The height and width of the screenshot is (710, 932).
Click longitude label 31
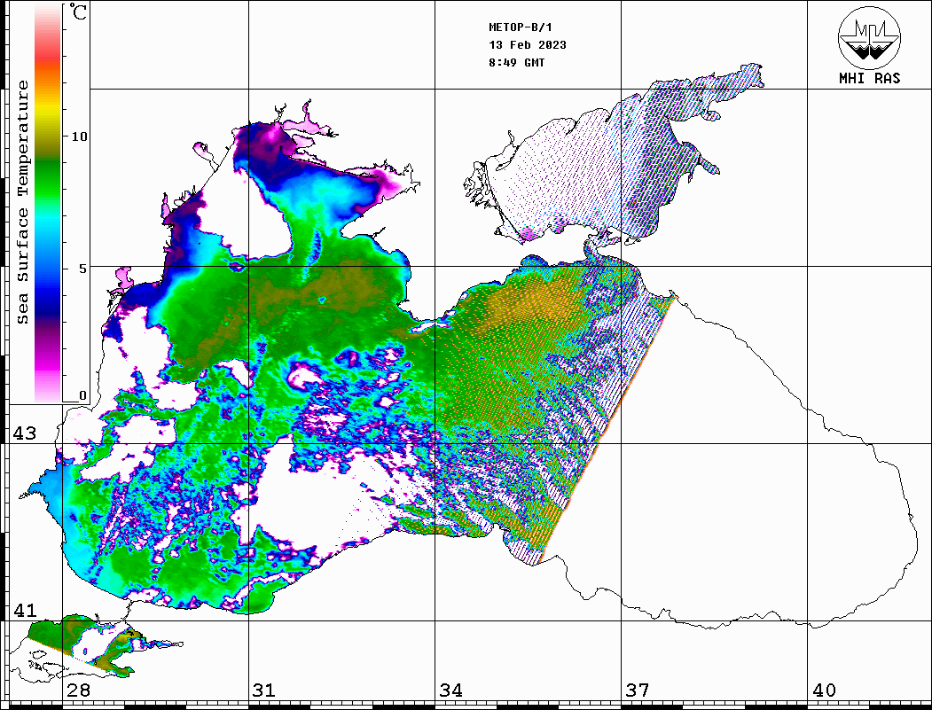264,690
